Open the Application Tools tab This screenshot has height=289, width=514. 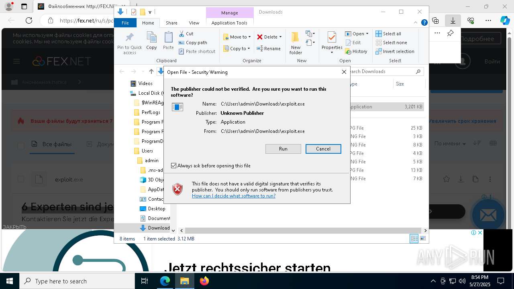point(229,23)
